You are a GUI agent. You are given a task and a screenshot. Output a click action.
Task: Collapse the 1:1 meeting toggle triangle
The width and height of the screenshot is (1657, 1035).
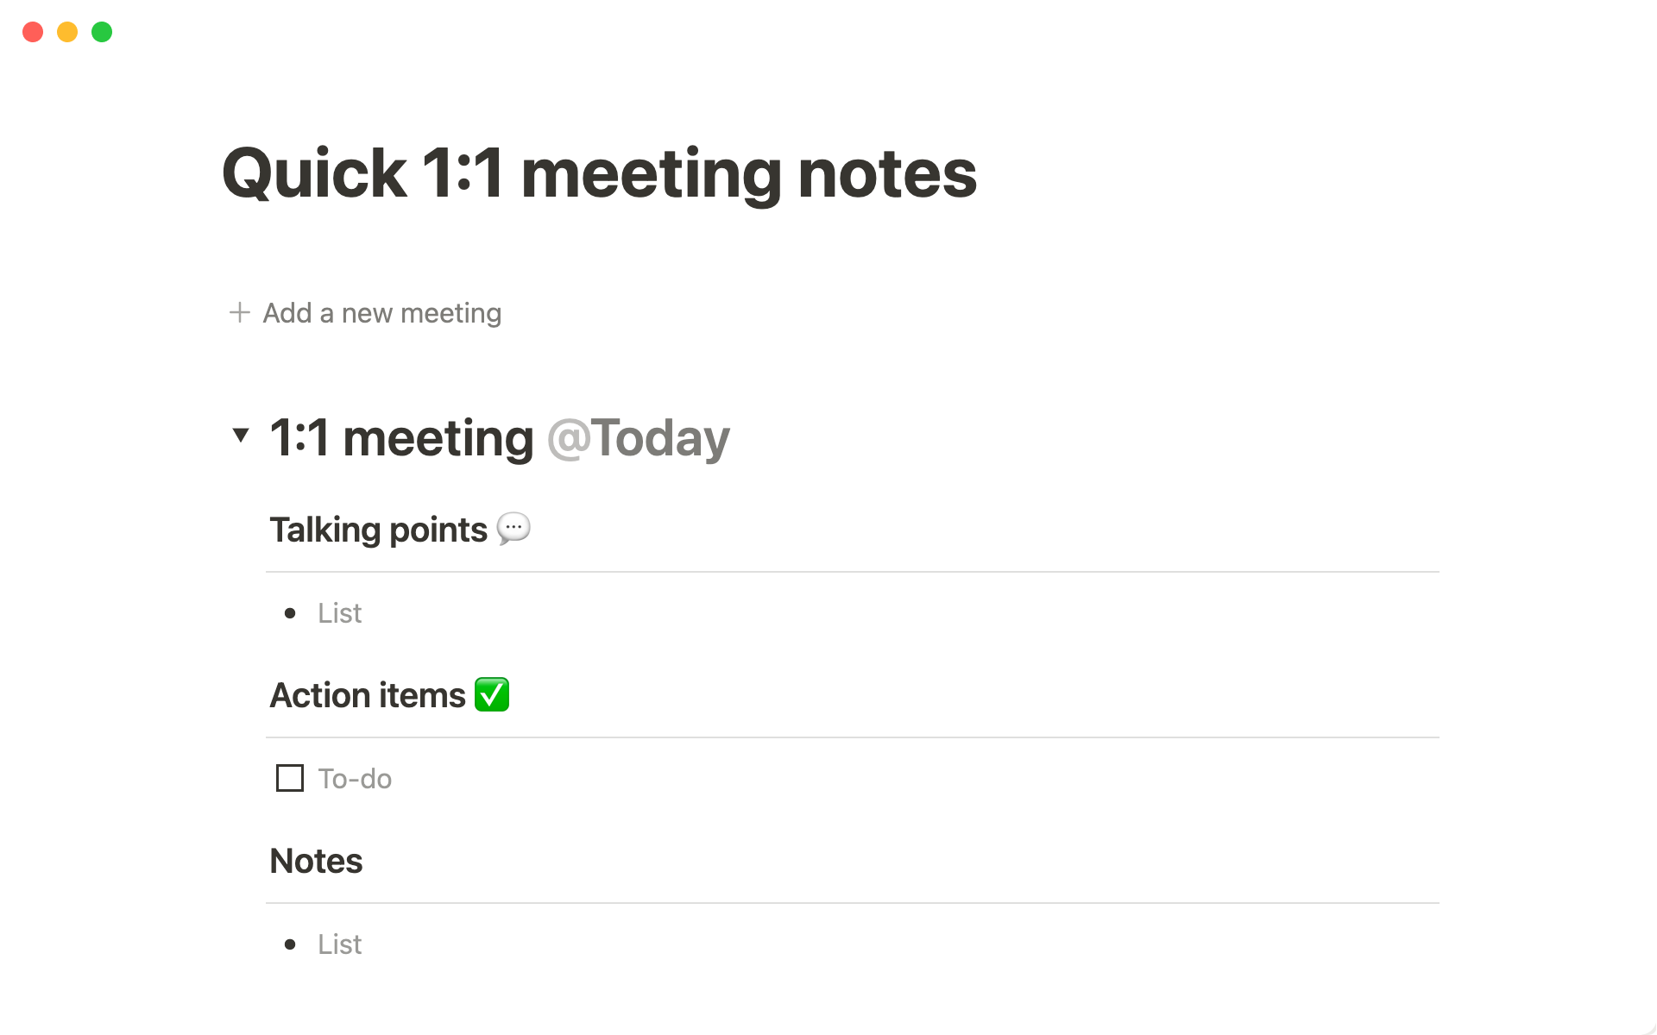click(241, 435)
